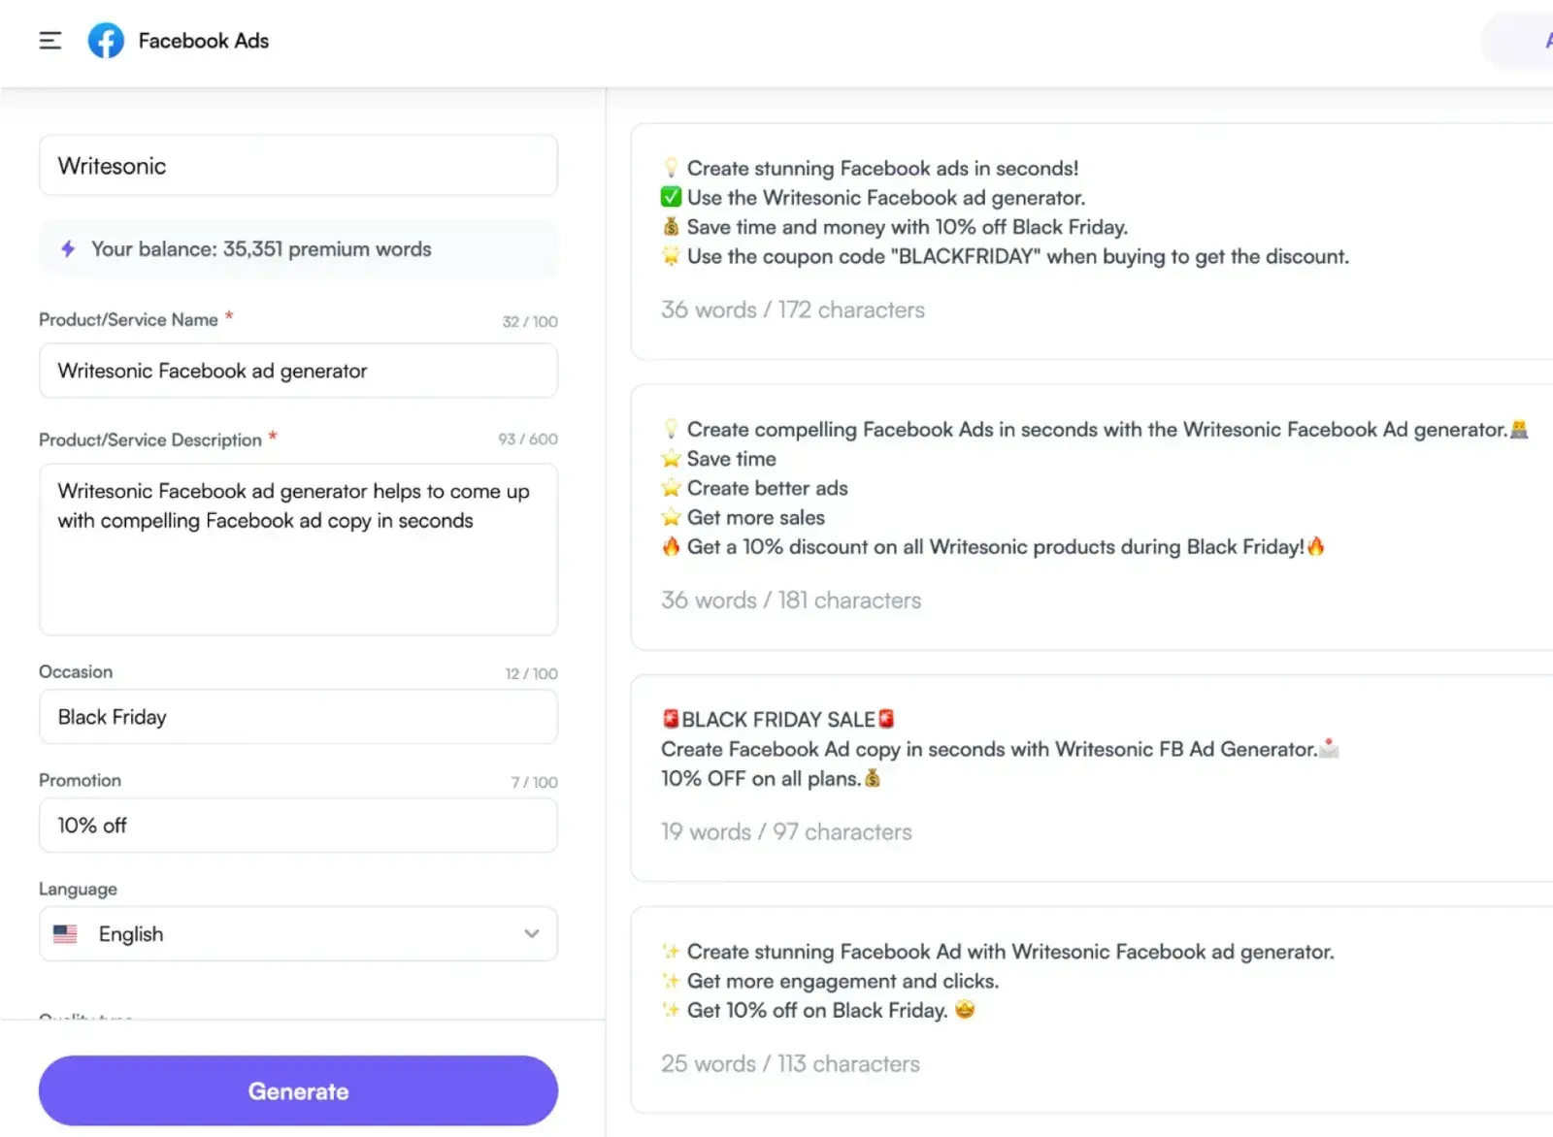
Task: Click the US flag icon in Language selector
Action: click(x=65, y=933)
